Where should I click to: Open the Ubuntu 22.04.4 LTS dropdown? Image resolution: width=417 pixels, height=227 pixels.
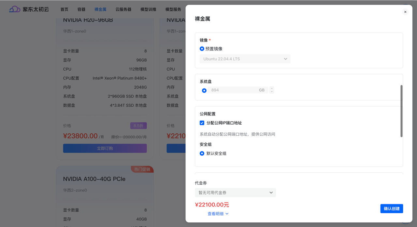(245, 59)
